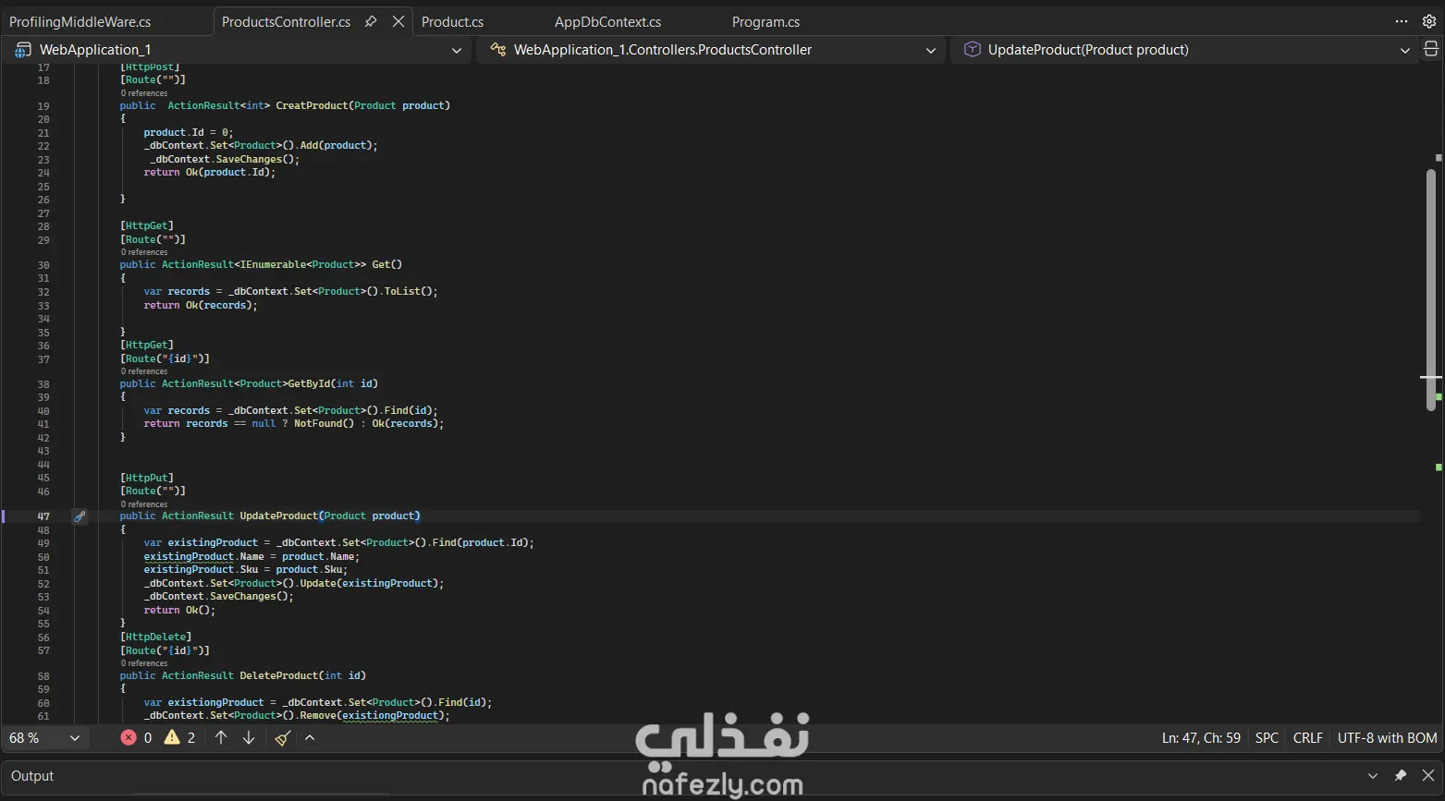Click 'return Ok(records);' on line 33
The image size is (1445, 801).
[201, 305]
